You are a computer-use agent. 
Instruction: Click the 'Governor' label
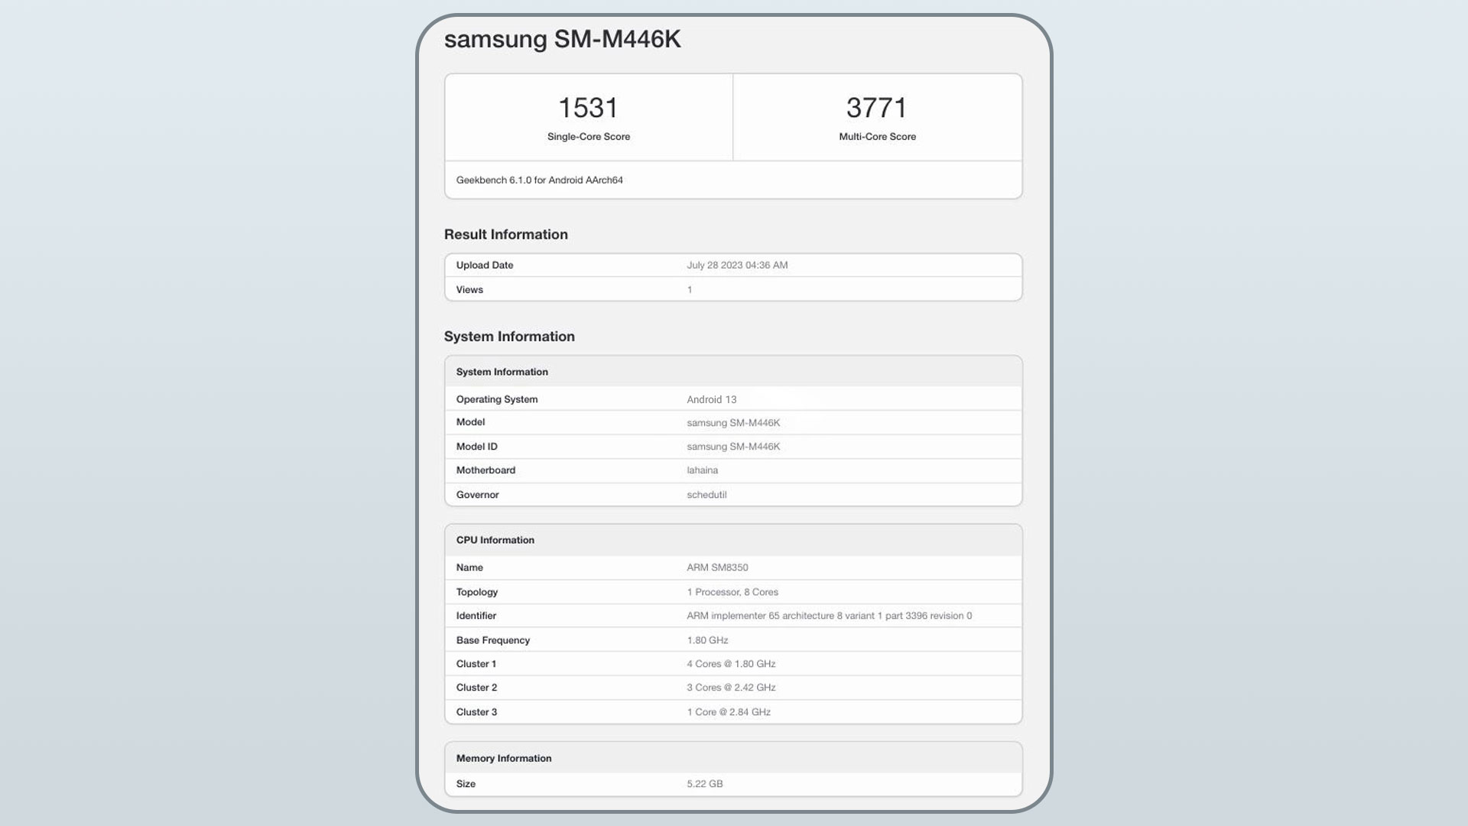tap(477, 495)
